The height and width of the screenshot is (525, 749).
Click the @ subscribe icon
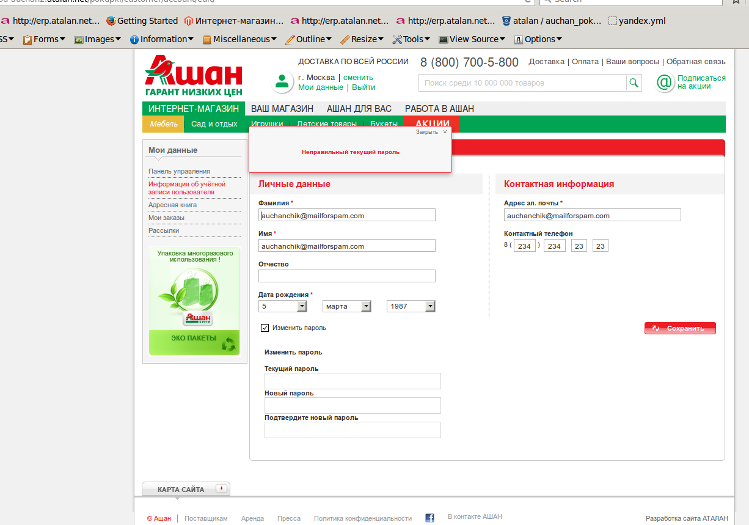click(x=665, y=83)
